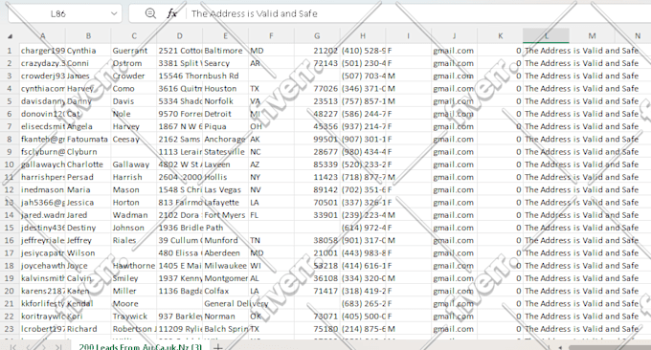The image size is (651, 350).
Task: Click cell containing Destiny
Action: (88, 228)
